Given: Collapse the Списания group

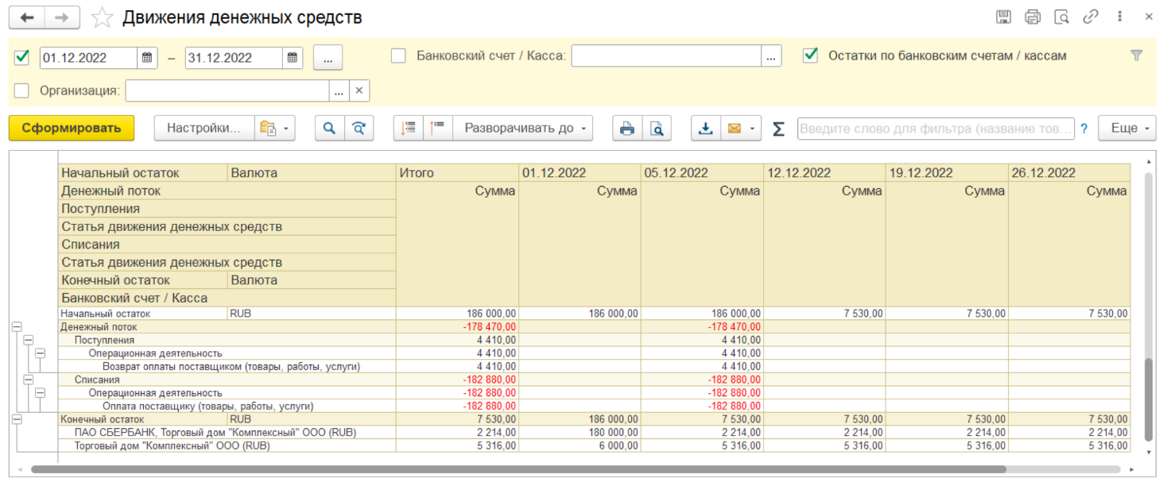Looking at the screenshot, I should pos(29,380).
